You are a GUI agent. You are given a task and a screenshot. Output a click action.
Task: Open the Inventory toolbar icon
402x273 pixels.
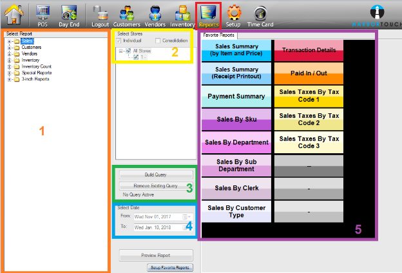click(182, 13)
